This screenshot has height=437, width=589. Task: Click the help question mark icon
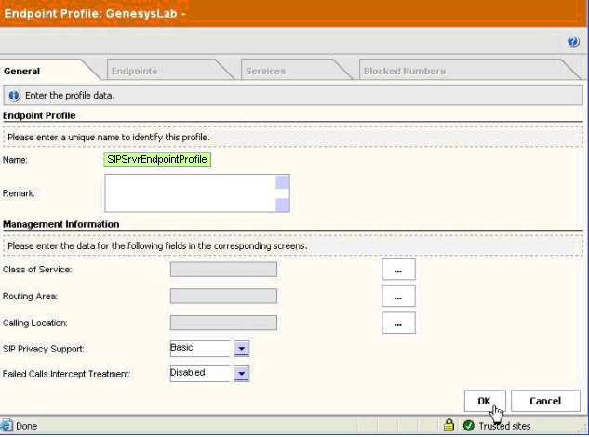tap(573, 43)
